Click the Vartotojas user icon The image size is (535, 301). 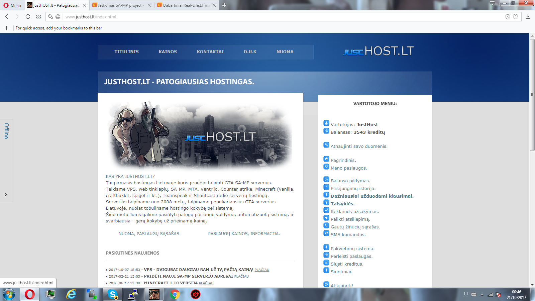[x=326, y=123]
